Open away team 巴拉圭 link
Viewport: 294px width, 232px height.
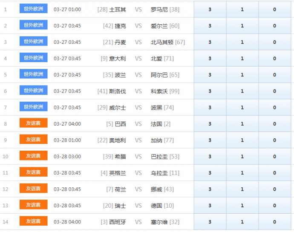159,157
